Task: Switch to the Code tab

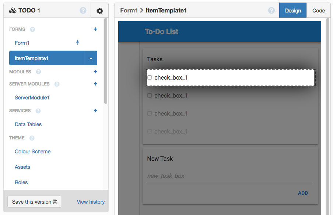Action: click(319, 11)
